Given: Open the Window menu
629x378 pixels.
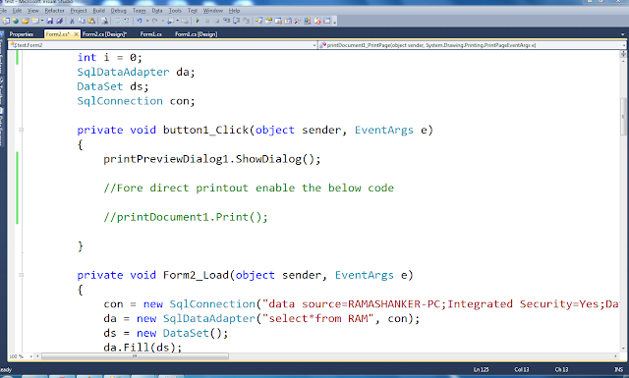Looking at the screenshot, I should click(213, 11).
